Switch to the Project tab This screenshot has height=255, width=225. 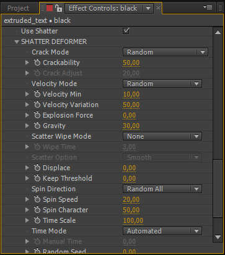coord(18,8)
